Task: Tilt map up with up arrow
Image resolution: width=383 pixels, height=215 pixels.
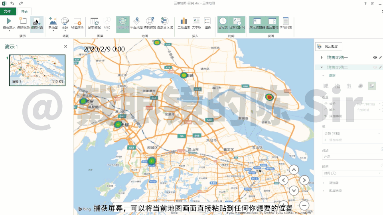Action: pyautogui.click(x=294, y=170)
